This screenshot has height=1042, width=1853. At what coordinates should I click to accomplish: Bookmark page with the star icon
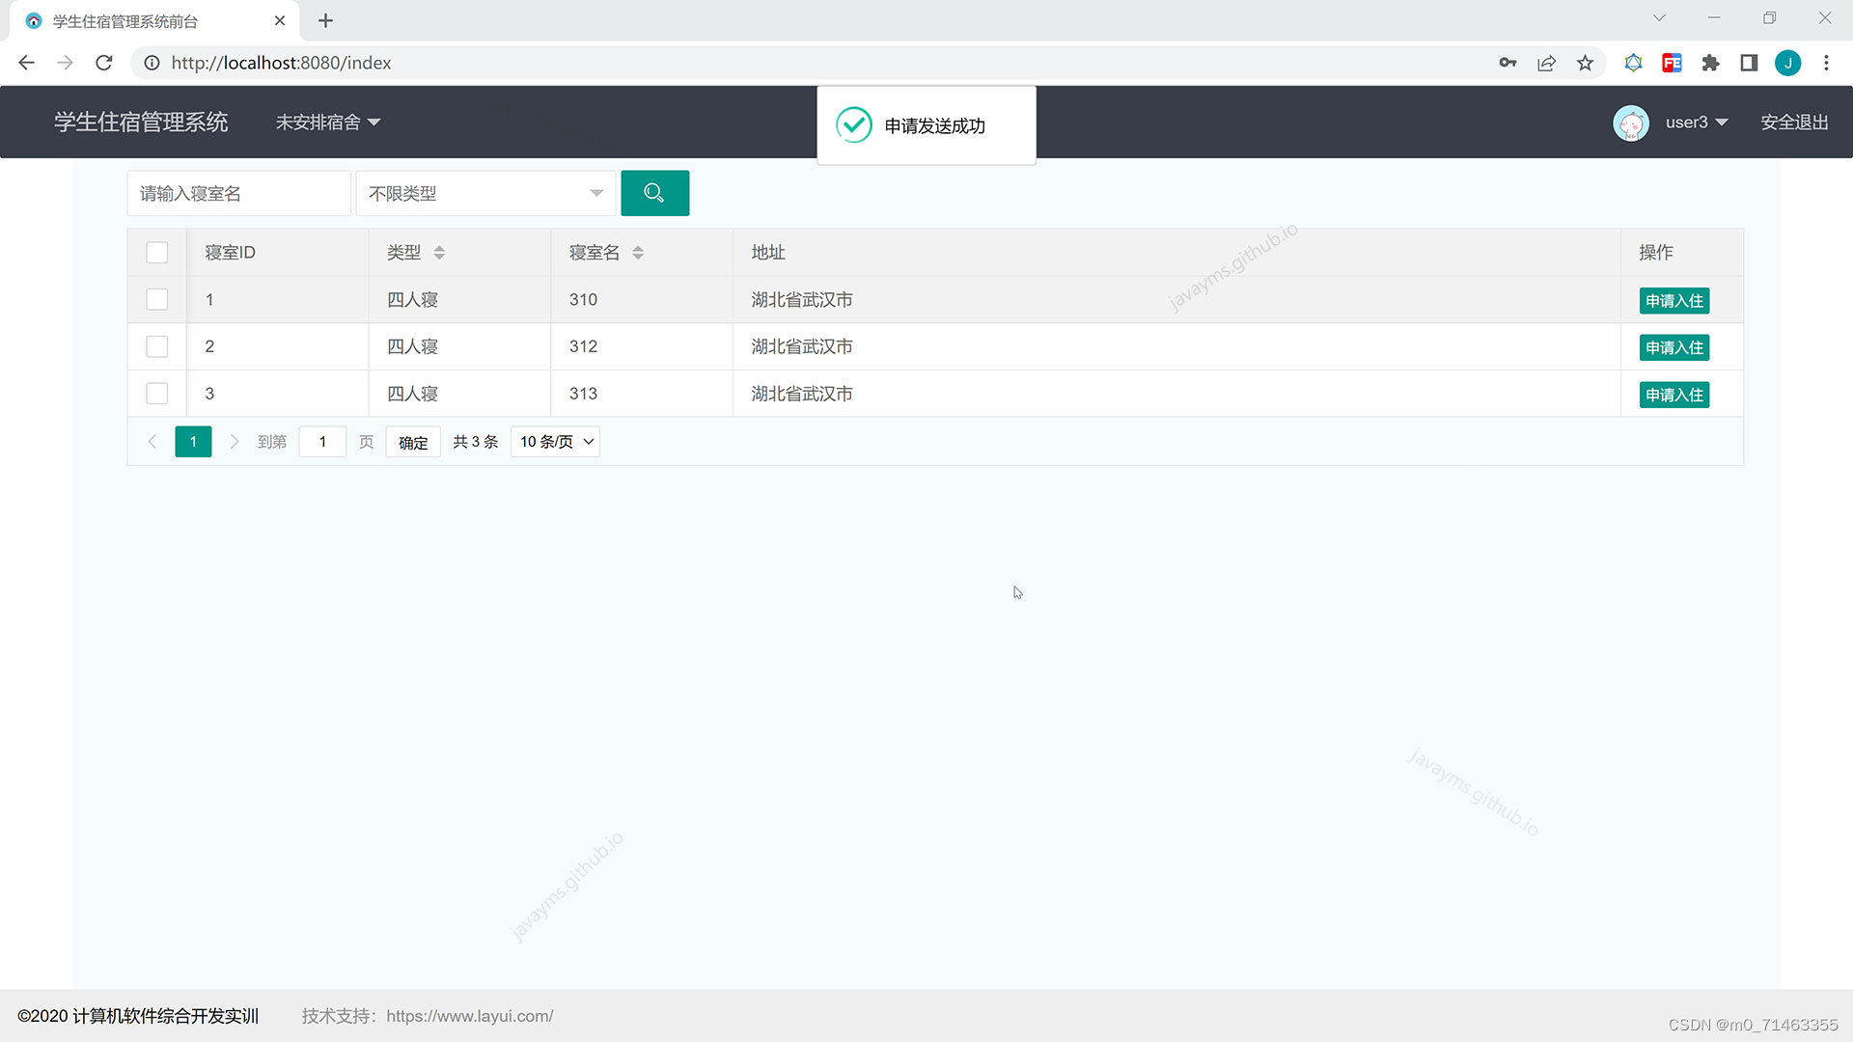point(1585,63)
